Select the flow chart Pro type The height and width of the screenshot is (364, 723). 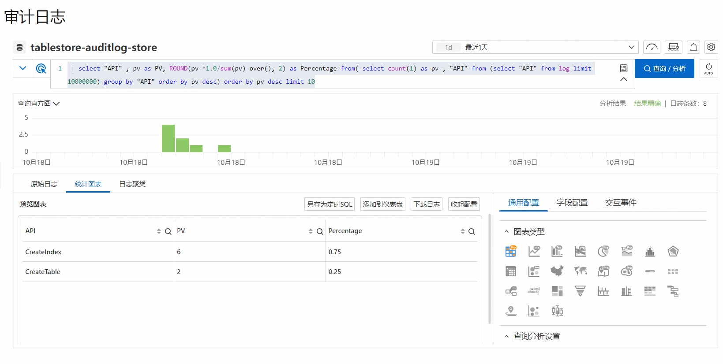pyautogui.click(x=581, y=251)
